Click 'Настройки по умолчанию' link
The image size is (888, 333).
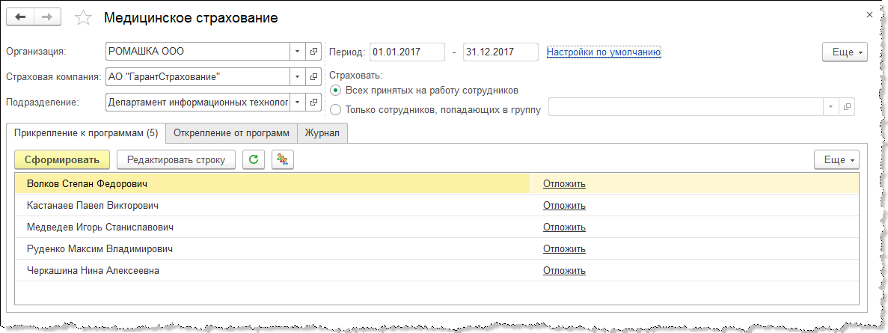[x=604, y=52]
